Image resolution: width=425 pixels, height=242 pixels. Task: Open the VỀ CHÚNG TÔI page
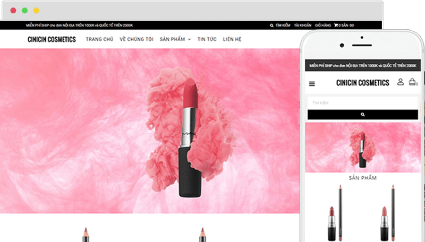pyautogui.click(x=137, y=39)
